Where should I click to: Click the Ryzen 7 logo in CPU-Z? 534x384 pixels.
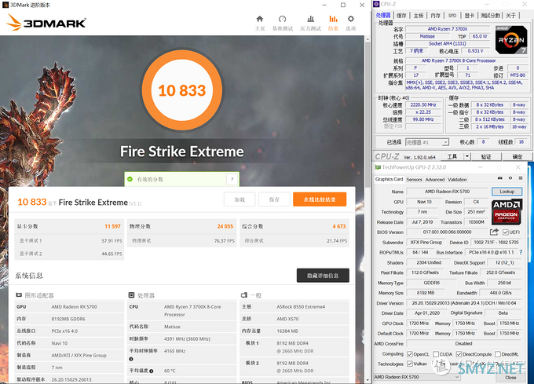pyautogui.click(x=511, y=40)
